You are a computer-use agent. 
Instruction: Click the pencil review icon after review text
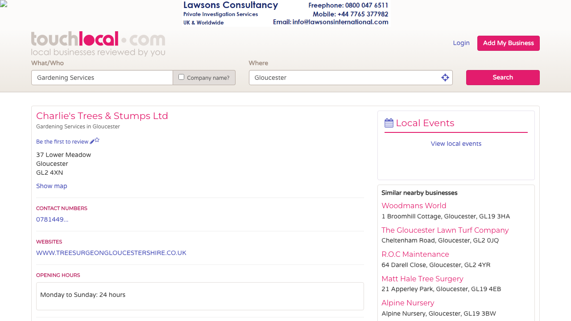pyautogui.click(x=92, y=141)
